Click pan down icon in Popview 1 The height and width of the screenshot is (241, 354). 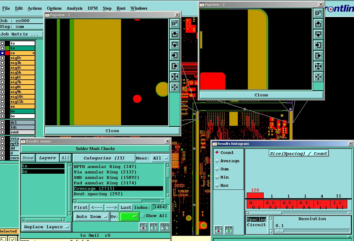point(175,45)
